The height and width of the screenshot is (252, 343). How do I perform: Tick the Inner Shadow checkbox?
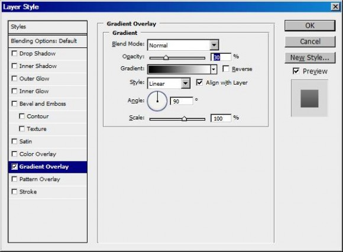(14, 66)
